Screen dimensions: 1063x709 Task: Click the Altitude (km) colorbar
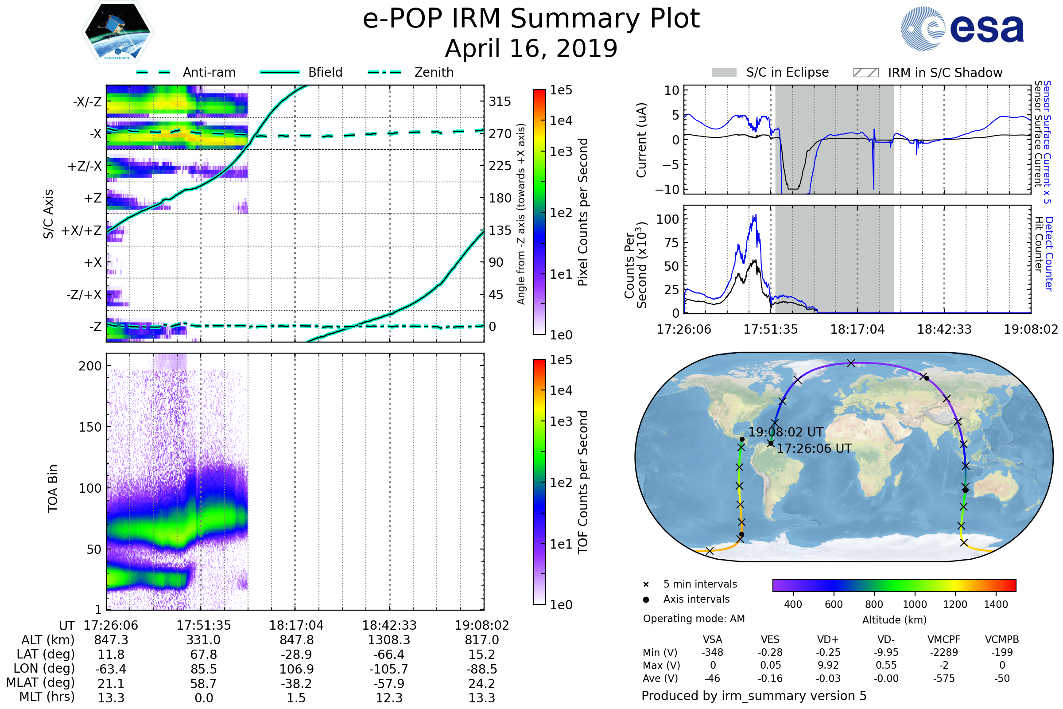(x=894, y=585)
